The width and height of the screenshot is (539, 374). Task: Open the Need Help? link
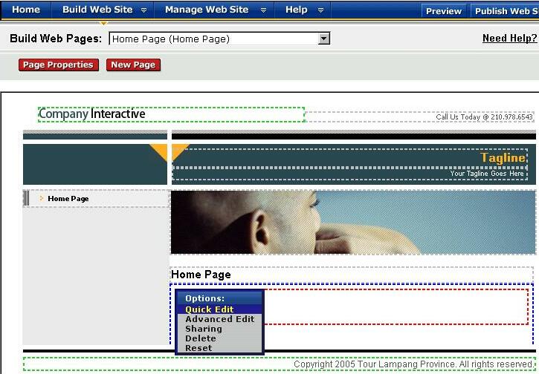pyautogui.click(x=510, y=38)
